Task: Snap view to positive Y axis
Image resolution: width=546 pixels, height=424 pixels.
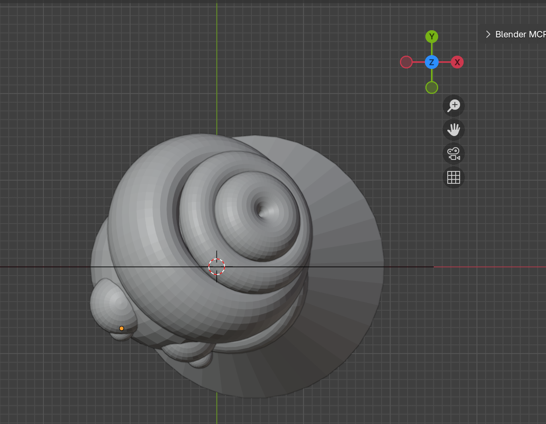Action: click(432, 37)
